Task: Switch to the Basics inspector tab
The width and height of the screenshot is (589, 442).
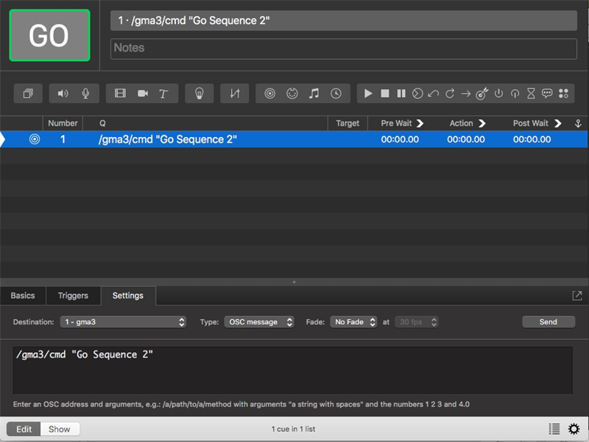Action: tap(23, 296)
